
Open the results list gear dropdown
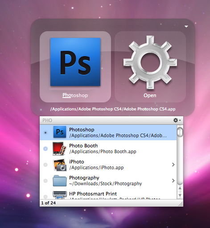coord(177,120)
